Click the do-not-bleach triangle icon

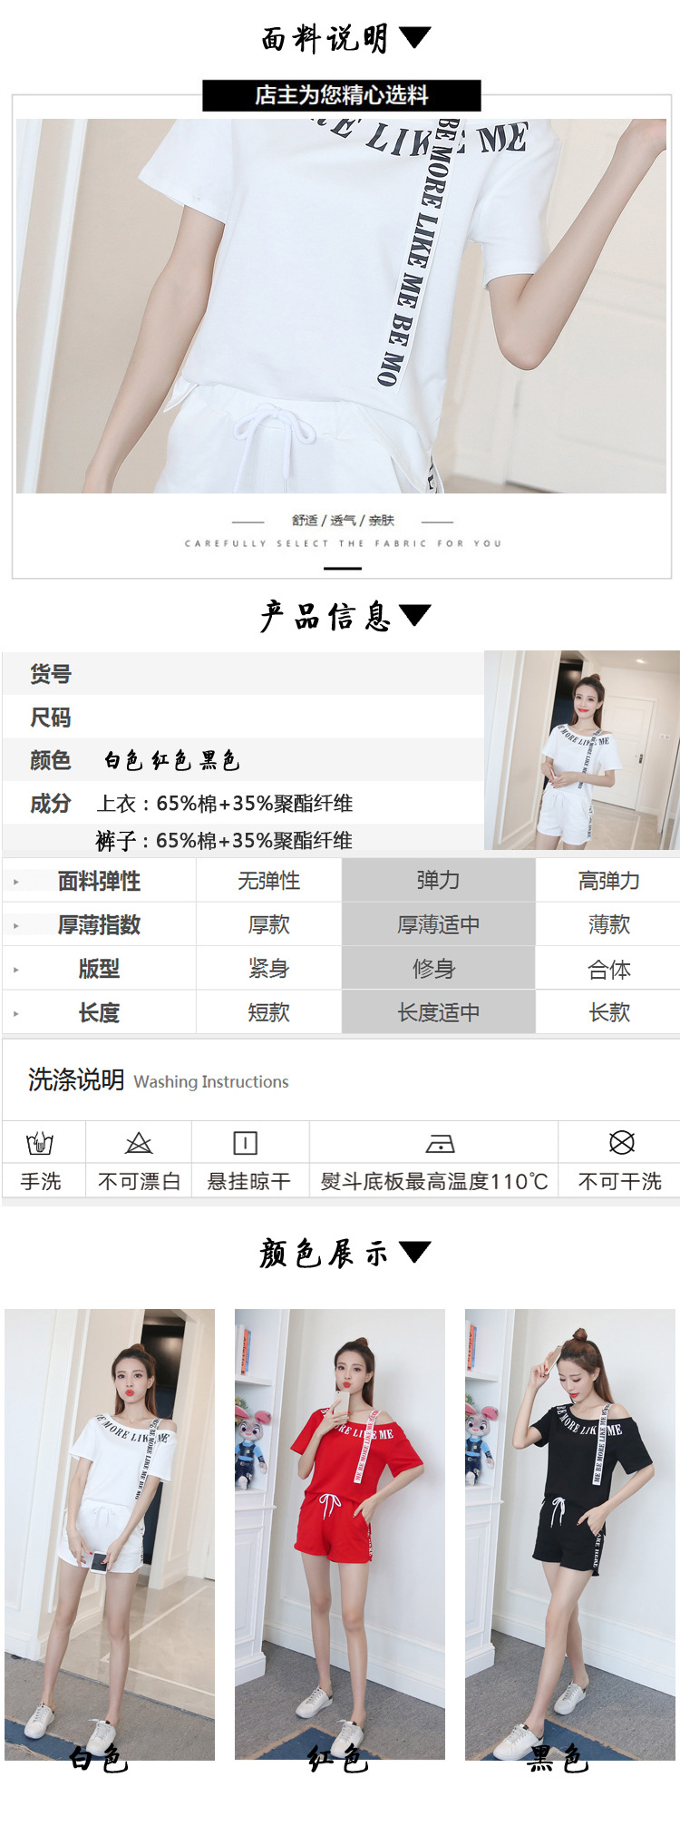(x=139, y=1143)
